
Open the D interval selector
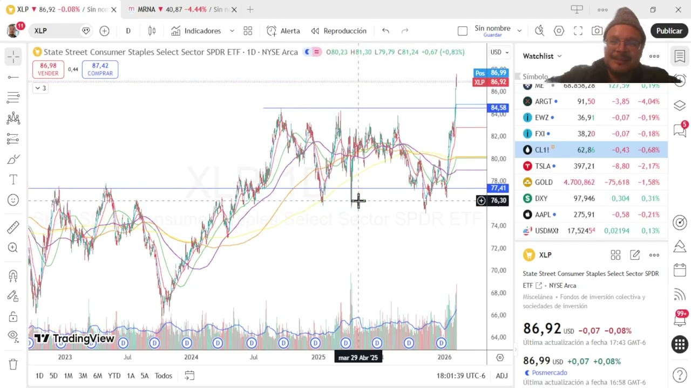click(128, 31)
